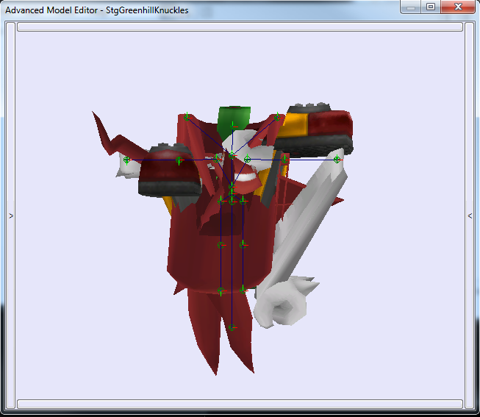Expand the right side panel arrow
The width and height of the screenshot is (480, 417).
click(x=470, y=215)
